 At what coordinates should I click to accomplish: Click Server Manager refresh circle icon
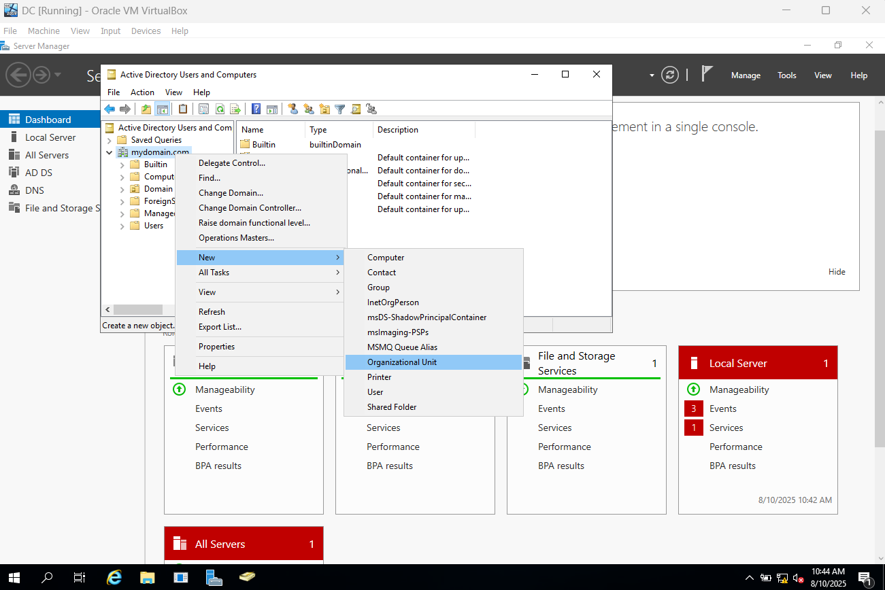[x=670, y=75]
